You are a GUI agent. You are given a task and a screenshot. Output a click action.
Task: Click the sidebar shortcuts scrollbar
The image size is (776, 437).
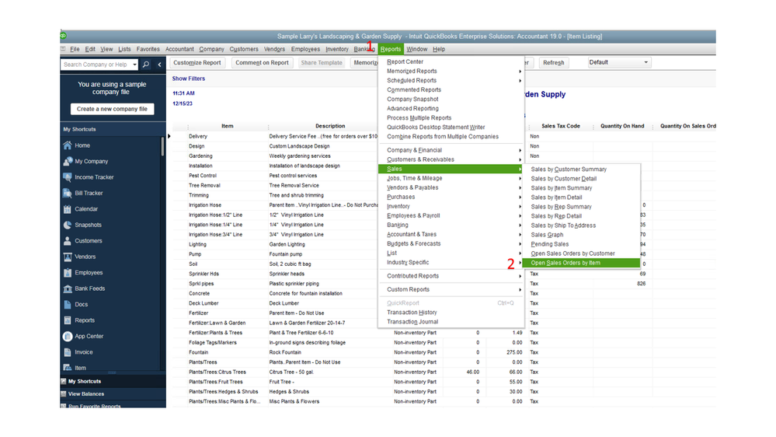162,147
